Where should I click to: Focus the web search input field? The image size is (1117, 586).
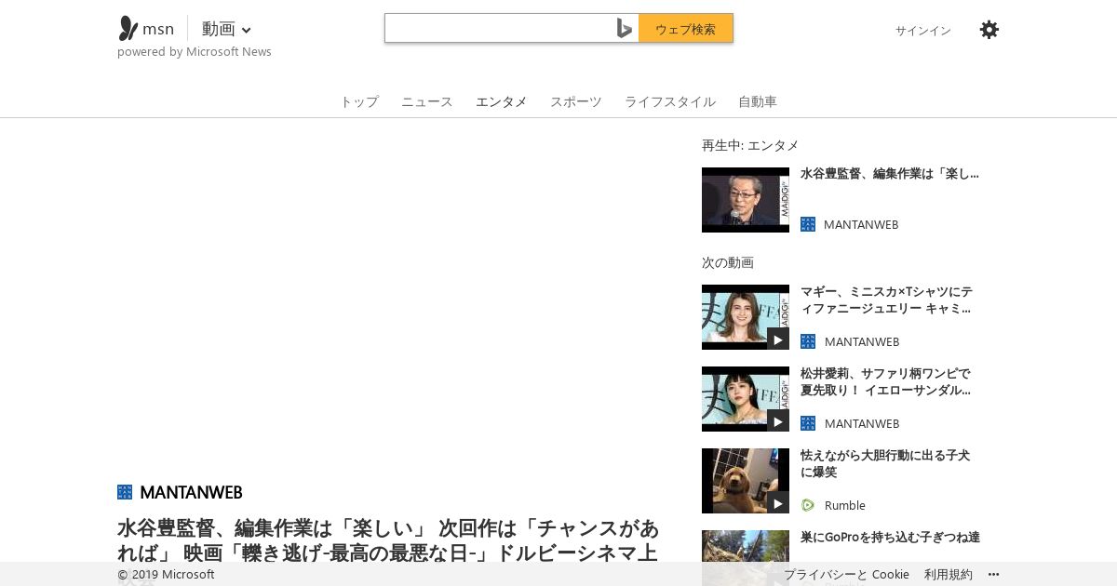tap(500, 29)
